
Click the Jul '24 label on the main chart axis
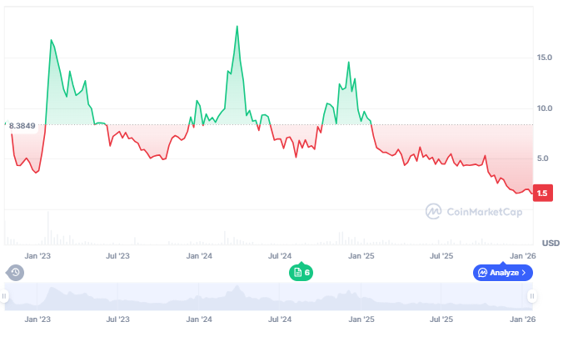point(281,256)
